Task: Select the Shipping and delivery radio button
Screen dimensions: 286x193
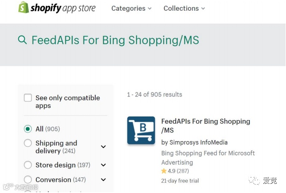Action: click(28, 143)
